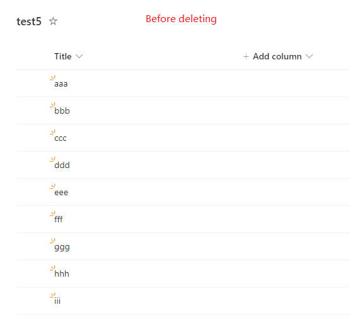Screen dimensions: 350x324
Task: Click the new-item glimmer icon beside ggg
Action: pyautogui.click(x=52, y=241)
